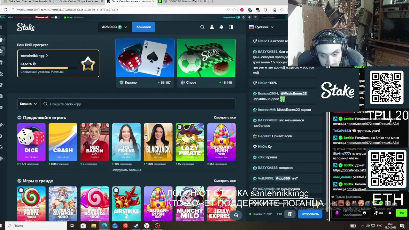
Task: Click Отправить to send chat message
Action: pos(310,214)
